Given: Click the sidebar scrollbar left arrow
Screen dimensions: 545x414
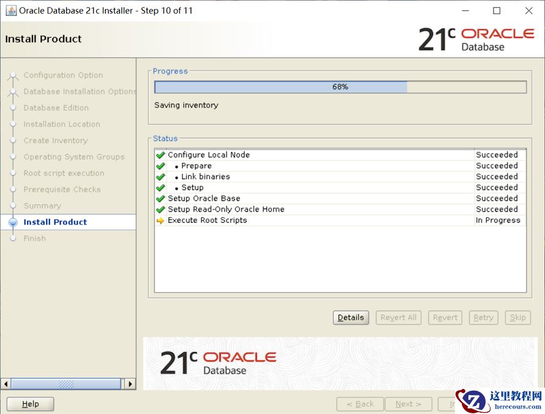Looking at the screenshot, I should click(x=6, y=384).
